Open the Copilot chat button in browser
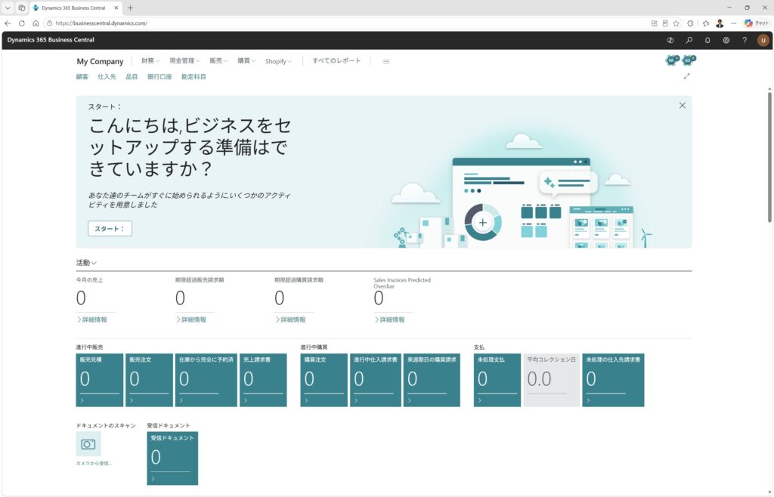Image resolution: width=774 pixels, height=497 pixels. point(756,23)
